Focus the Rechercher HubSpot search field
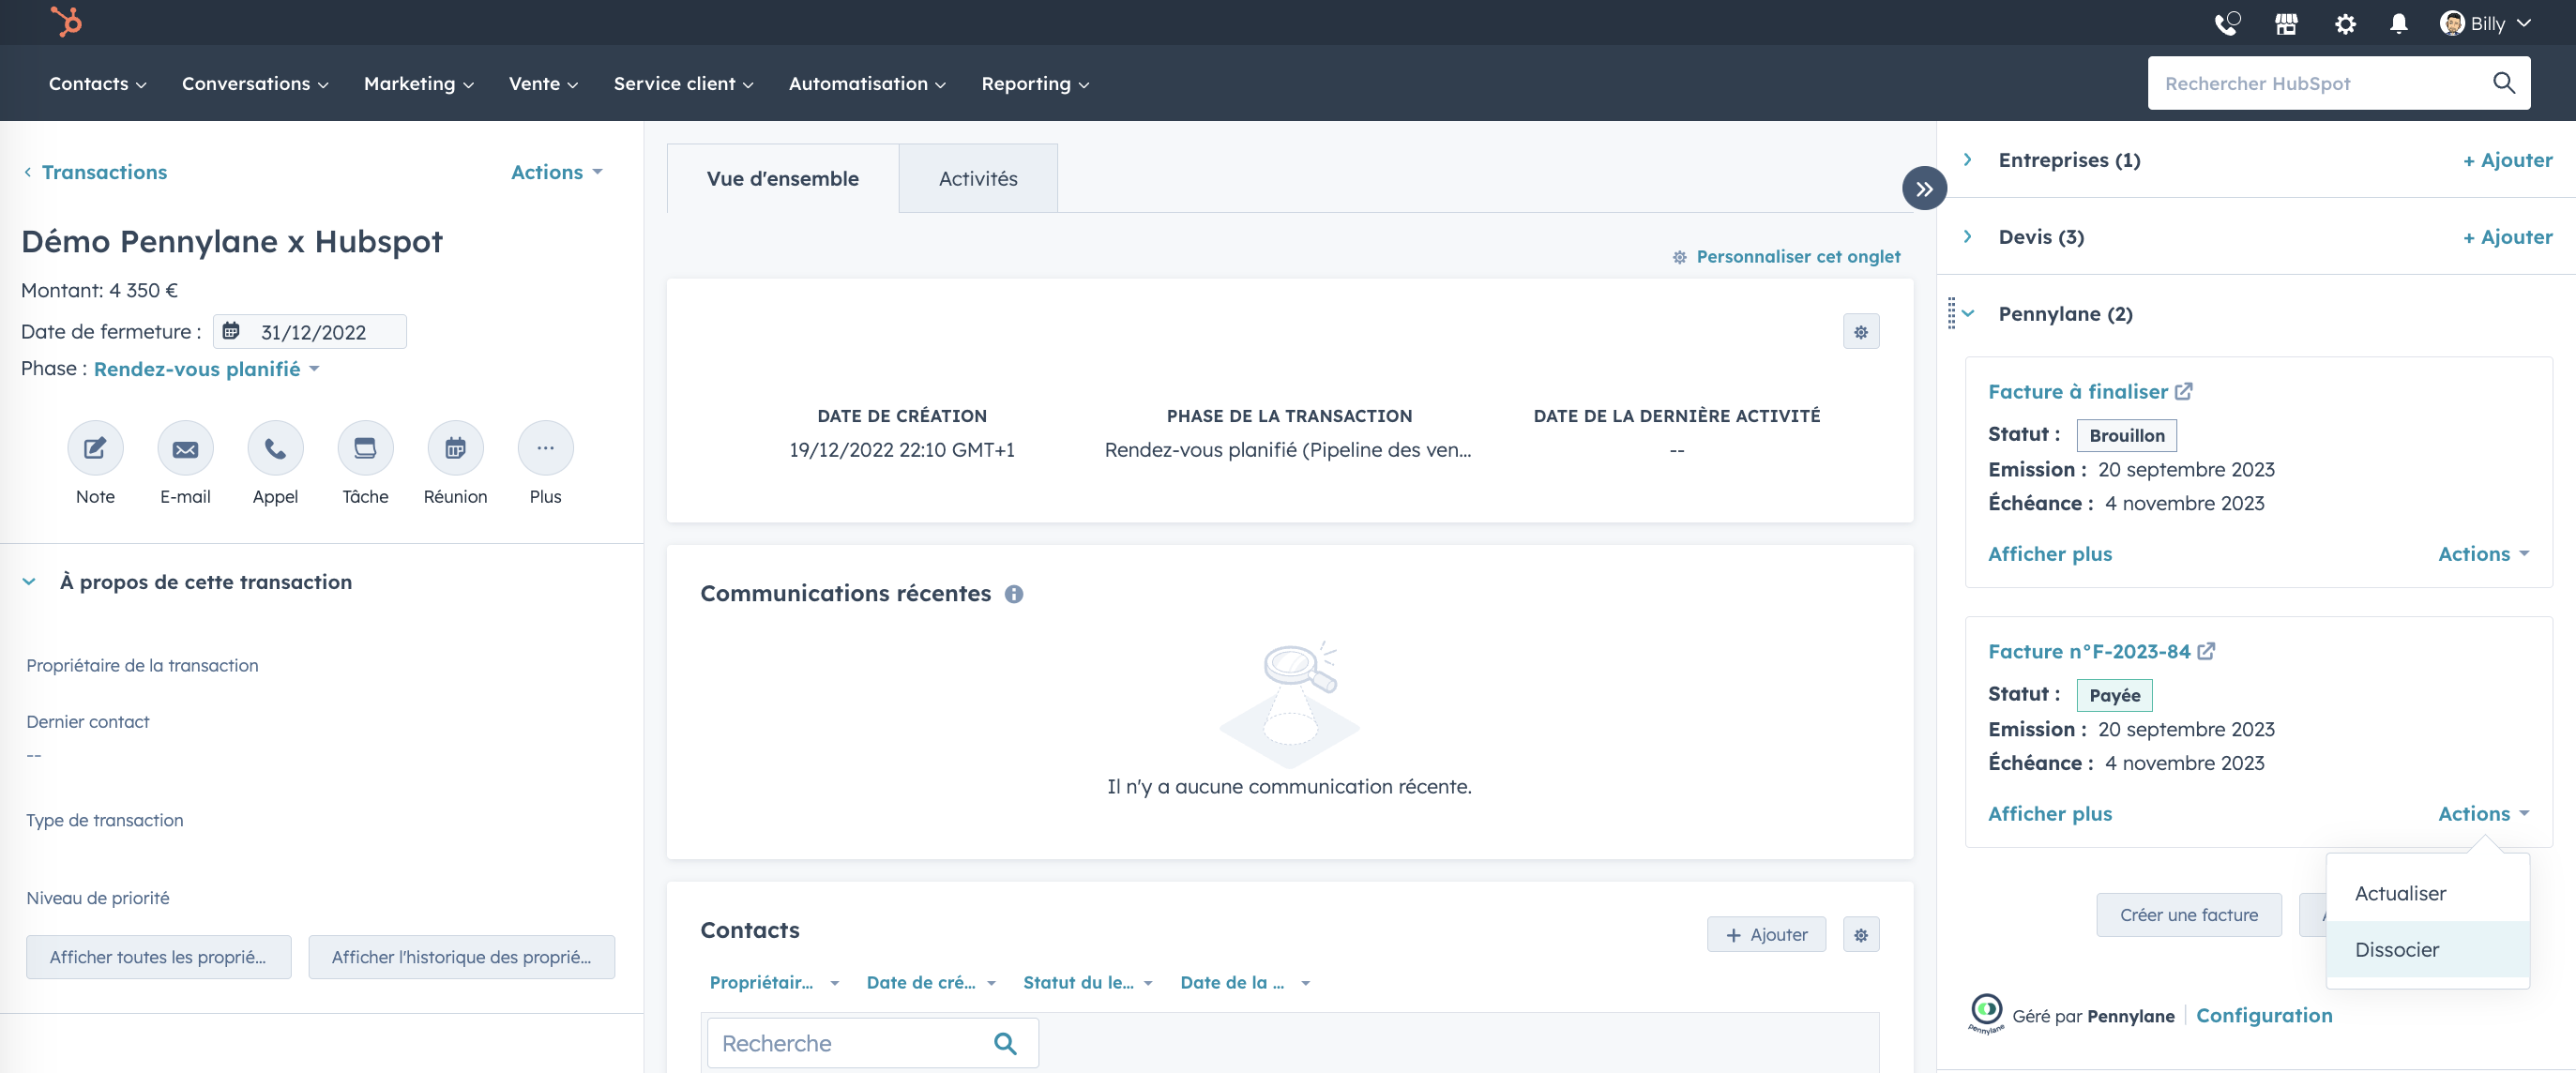This screenshot has width=2576, height=1073. click(x=2338, y=83)
